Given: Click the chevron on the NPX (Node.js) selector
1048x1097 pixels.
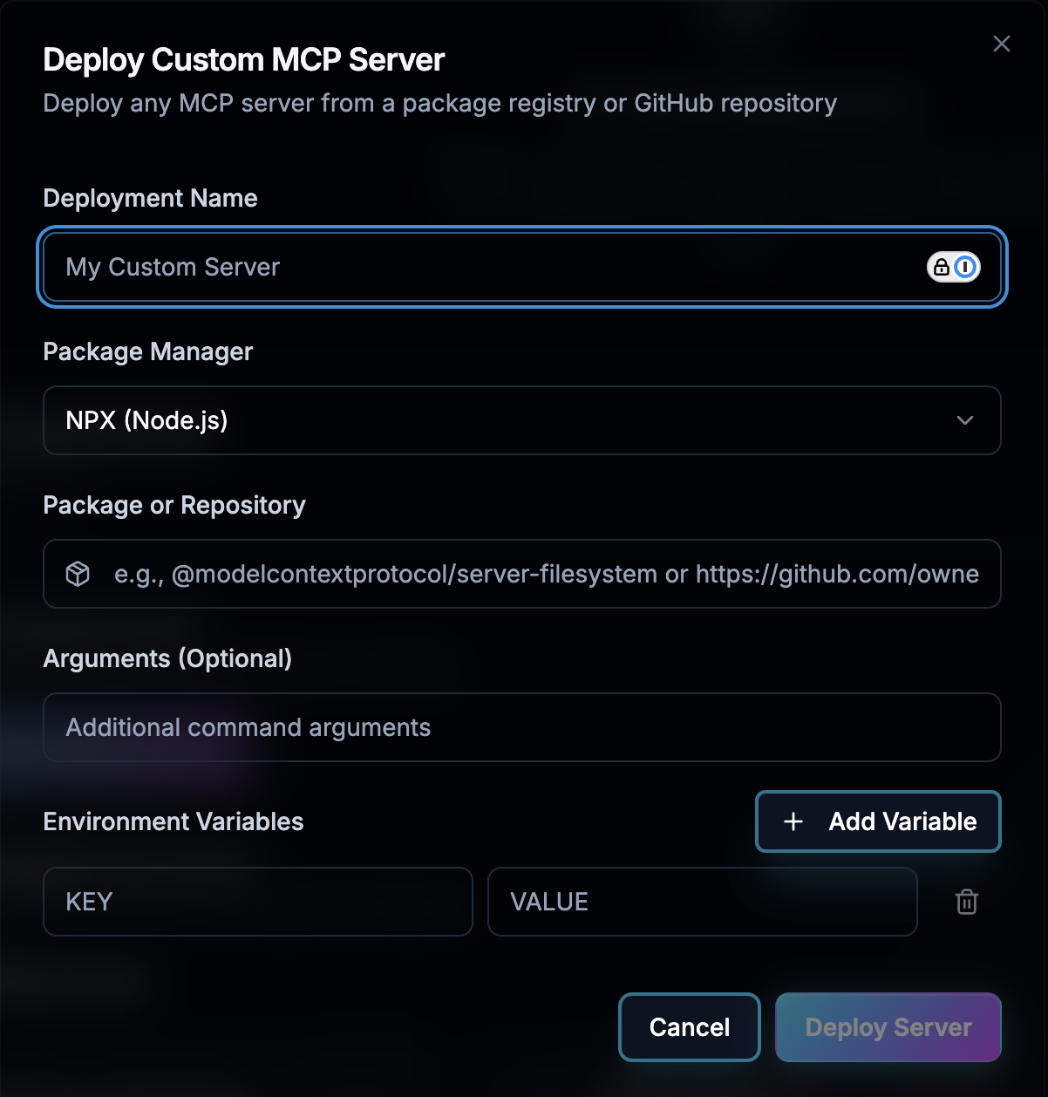Looking at the screenshot, I should pyautogui.click(x=964, y=420).
